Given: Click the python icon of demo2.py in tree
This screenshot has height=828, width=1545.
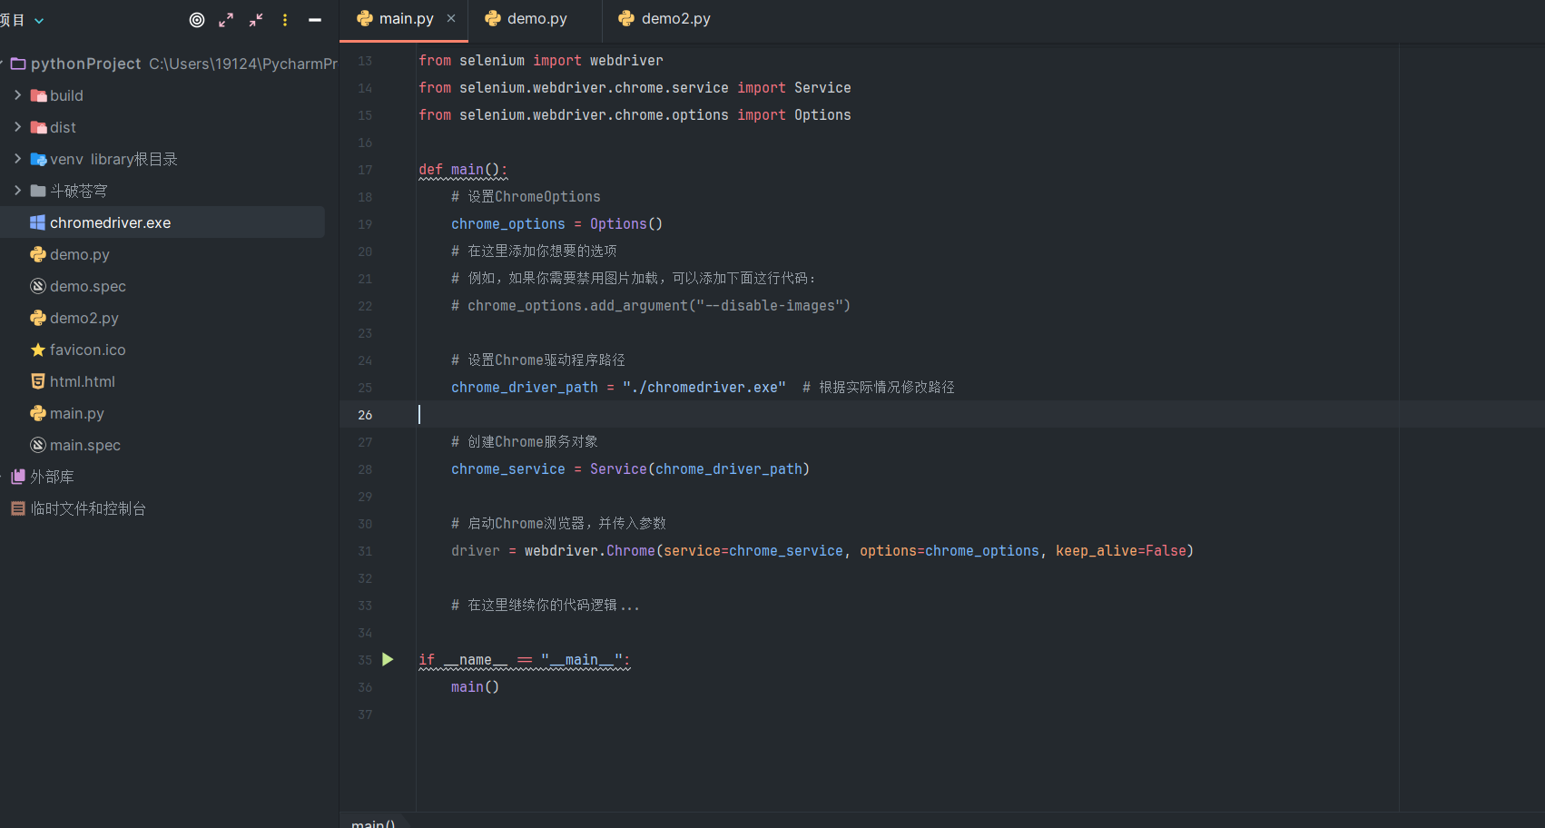Looking at the screenshot, I should pyautogui.click(x=37, y=318).
